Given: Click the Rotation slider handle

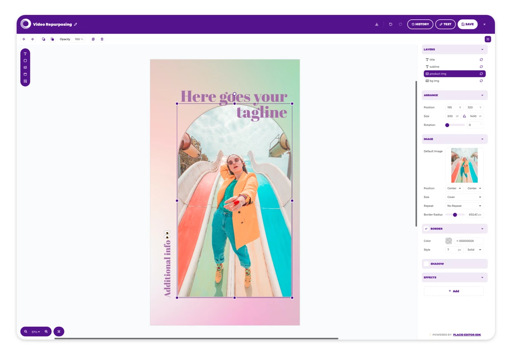Looking at the screenshot, I should coord(447,125).
